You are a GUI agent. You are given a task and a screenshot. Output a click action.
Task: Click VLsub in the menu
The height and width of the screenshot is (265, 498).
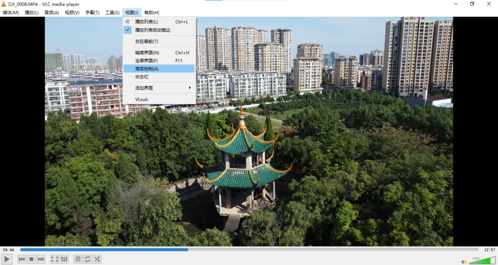(x=142, y=99)
